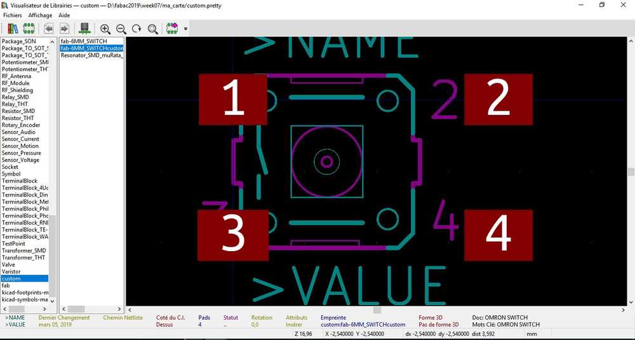Open the Affichage menu
635x340 pixels.
pyautogui.click(x=40, y=15)
